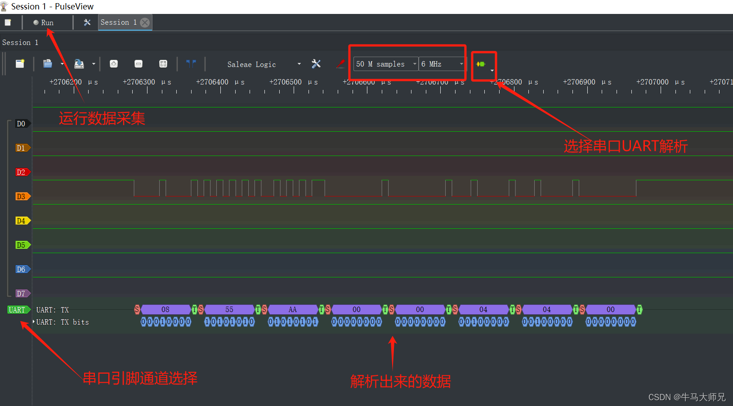Save the current capture

coord(79,64)
